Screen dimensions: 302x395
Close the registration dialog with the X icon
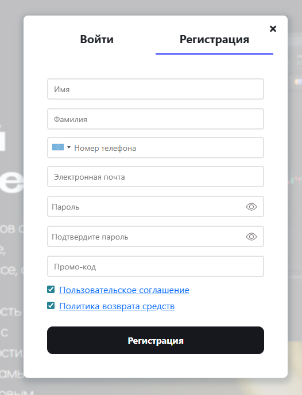273,29
